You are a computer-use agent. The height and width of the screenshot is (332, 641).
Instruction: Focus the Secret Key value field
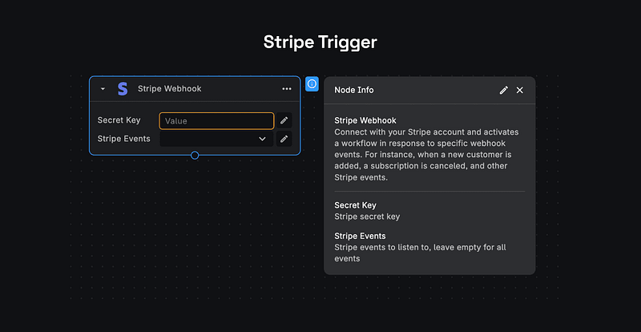216,121
